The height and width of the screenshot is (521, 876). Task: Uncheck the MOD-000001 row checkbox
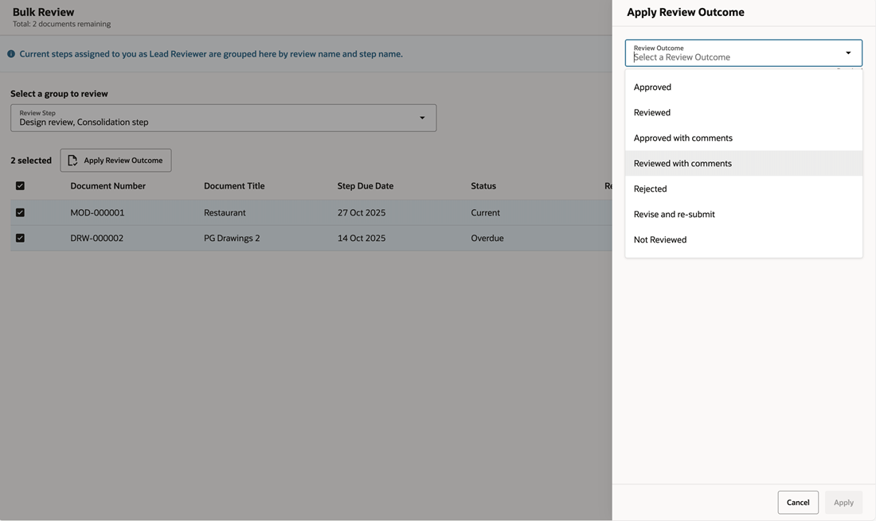pos(20,213)
